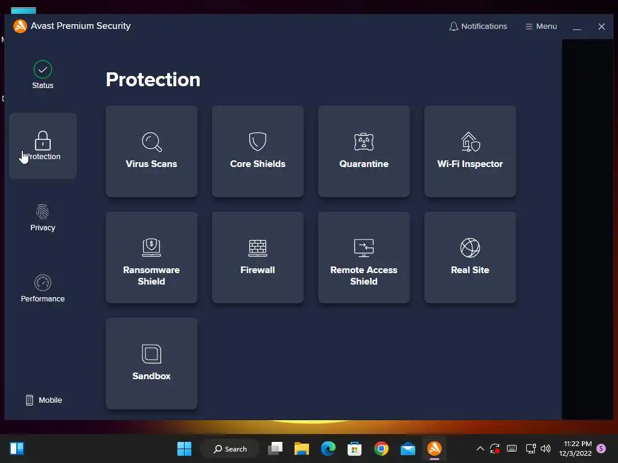Open touch keyboard tray icon

click(x=512, y=449)
